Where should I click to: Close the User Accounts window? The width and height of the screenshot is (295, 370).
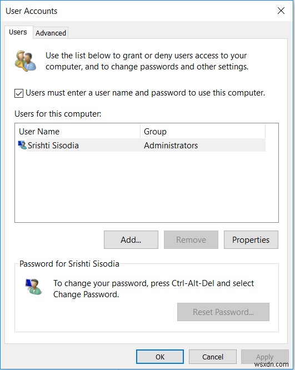281,11
